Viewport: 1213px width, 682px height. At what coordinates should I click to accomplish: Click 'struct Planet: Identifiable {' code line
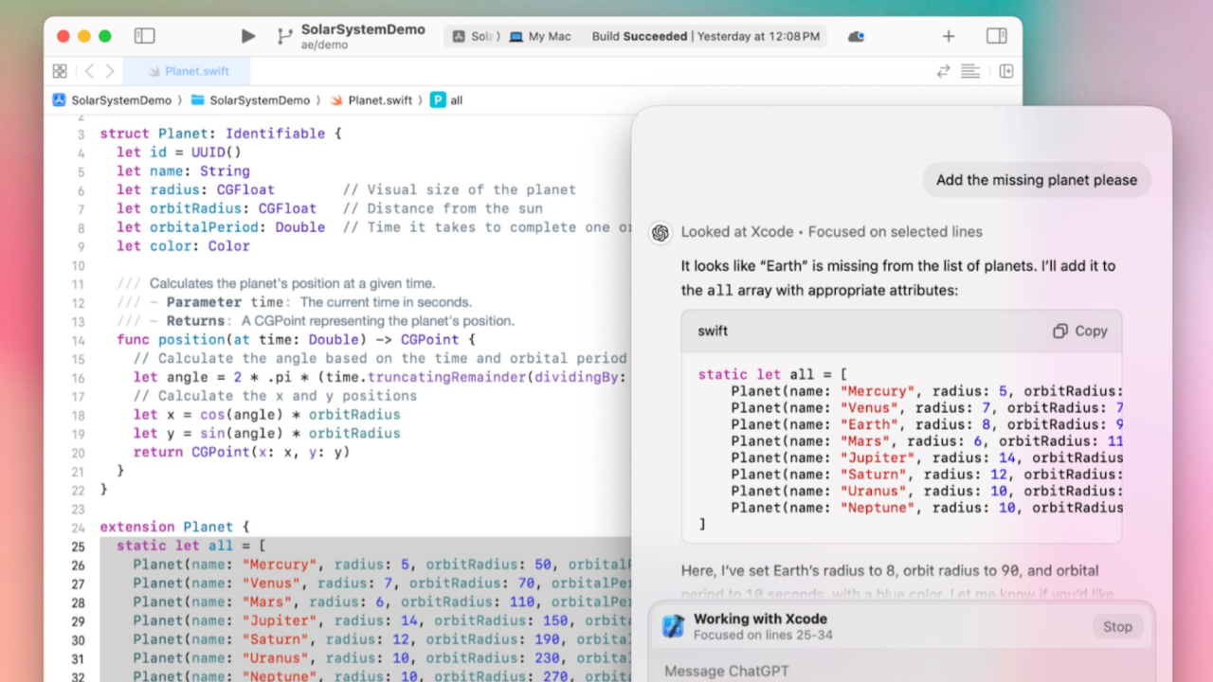pyautogui.click(x=220, y=134)
